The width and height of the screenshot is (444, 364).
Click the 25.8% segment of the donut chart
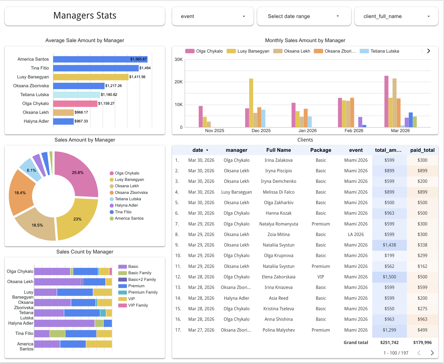click(x=78, y=172)
